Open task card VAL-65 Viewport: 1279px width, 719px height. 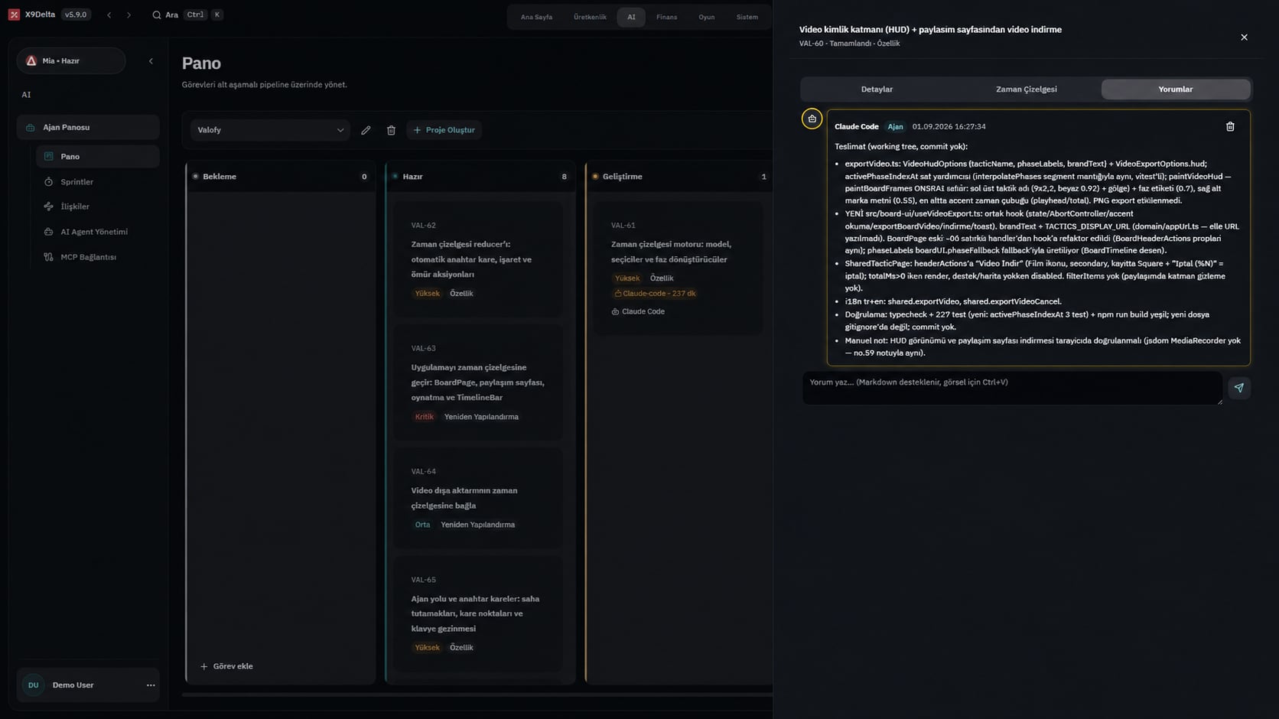(x=478, y=613)
